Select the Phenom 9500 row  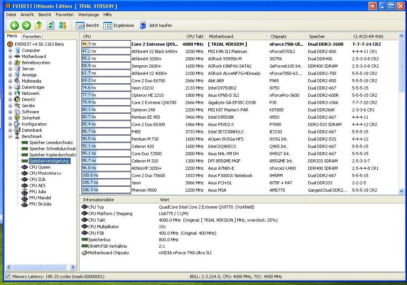[239, 190]
